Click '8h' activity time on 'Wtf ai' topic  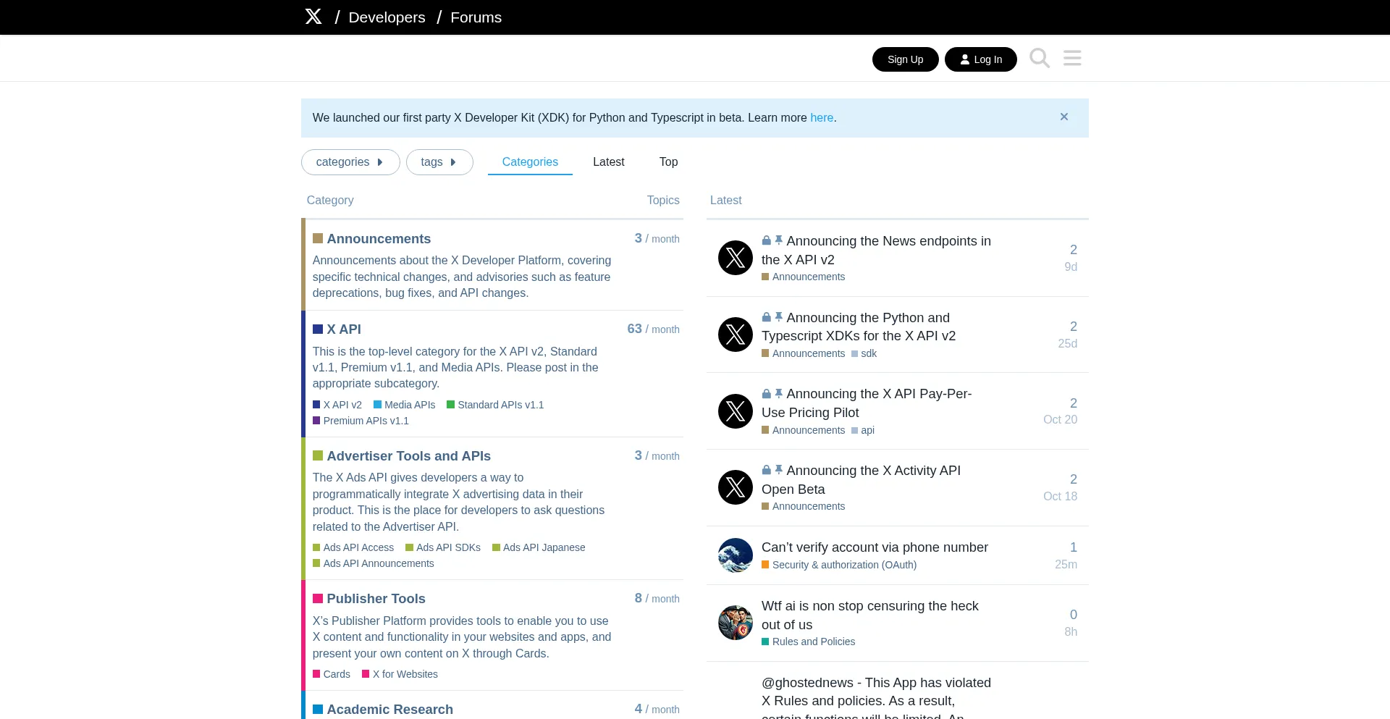click(1071, 631)
